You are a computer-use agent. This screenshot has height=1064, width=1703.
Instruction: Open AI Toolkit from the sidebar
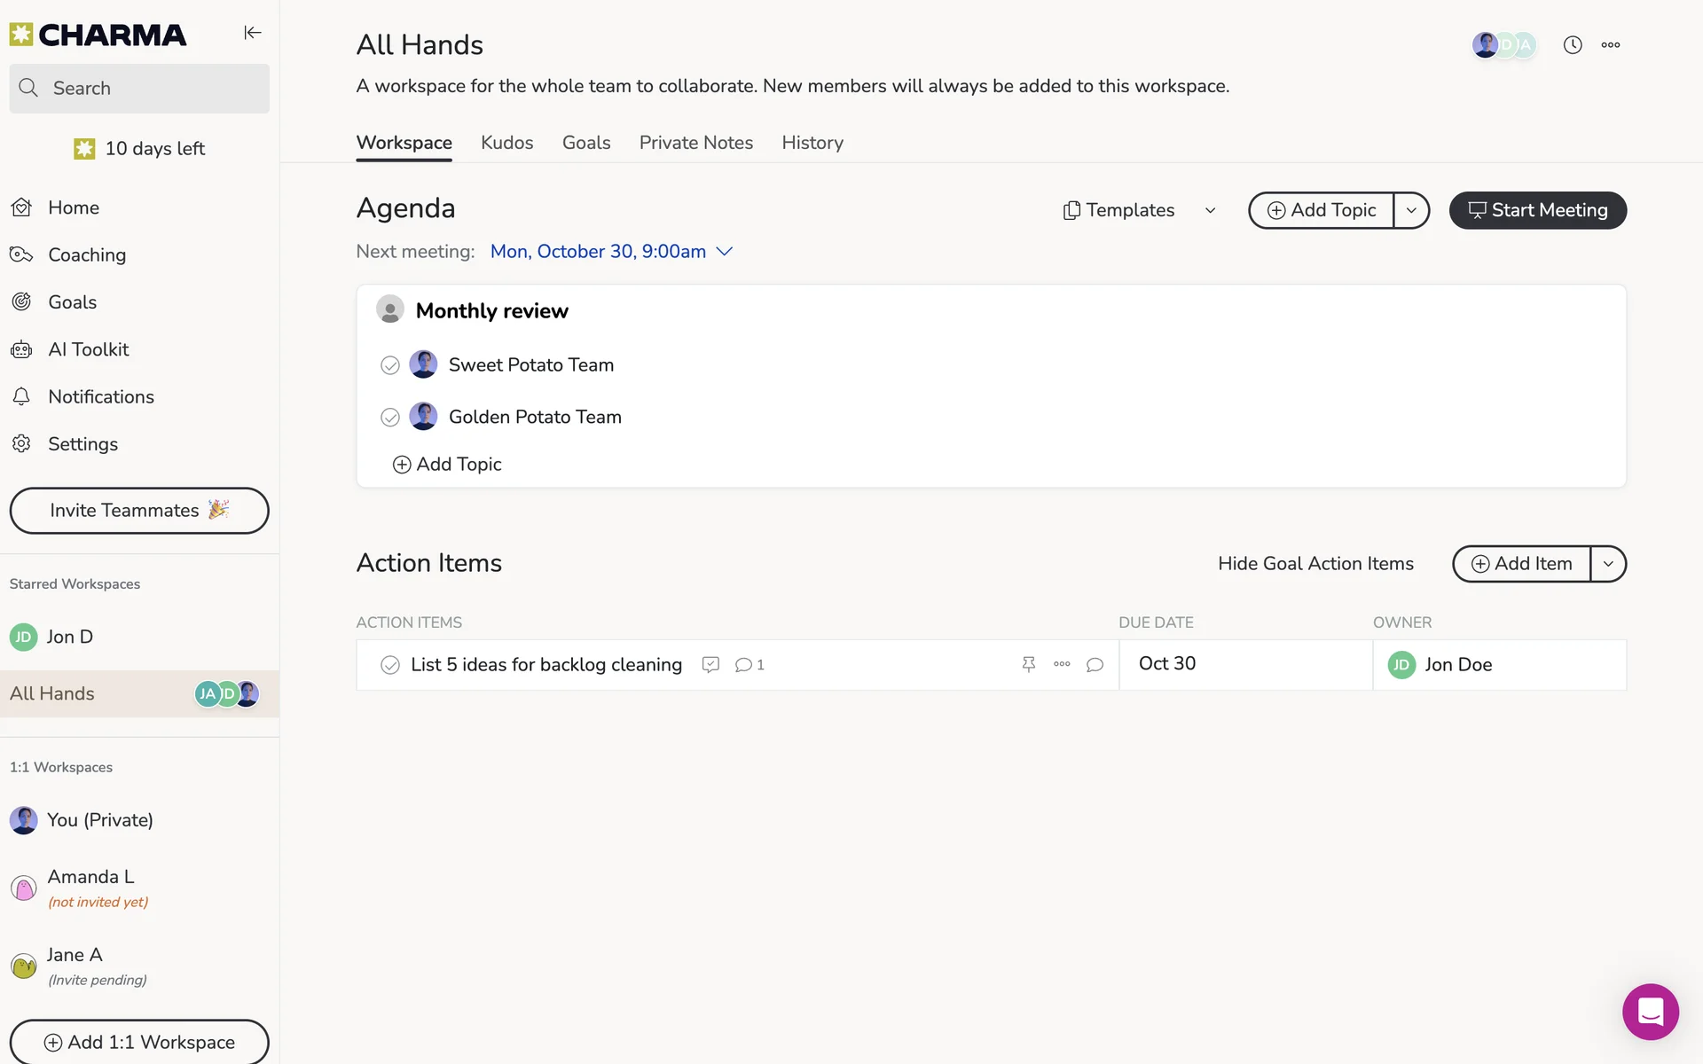88,349
